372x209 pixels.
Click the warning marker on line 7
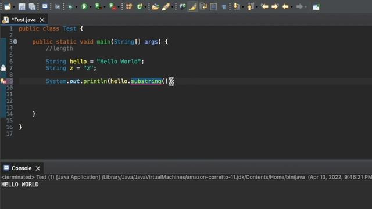3,69
